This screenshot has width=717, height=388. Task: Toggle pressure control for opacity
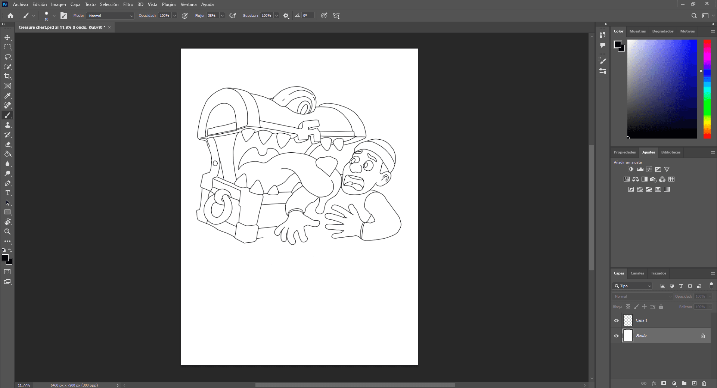tap(185, 16)
